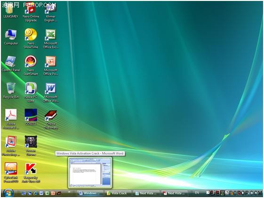Click the red lips Quick Launch icon
264x198 pixels.
59,193
